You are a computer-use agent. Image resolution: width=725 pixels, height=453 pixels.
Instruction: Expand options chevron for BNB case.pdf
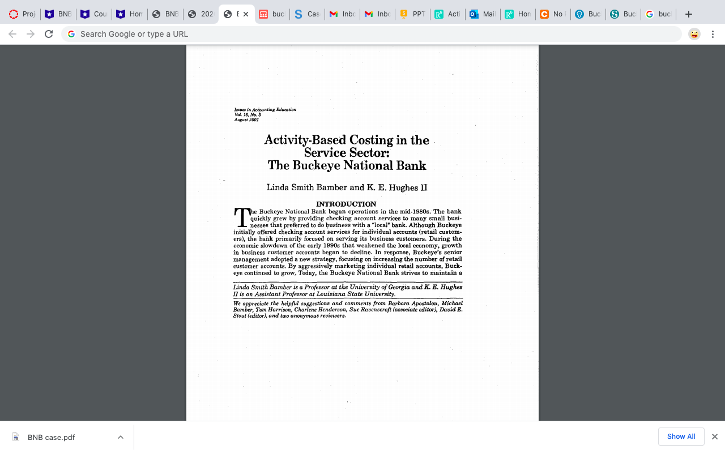[x=121, y=437]
